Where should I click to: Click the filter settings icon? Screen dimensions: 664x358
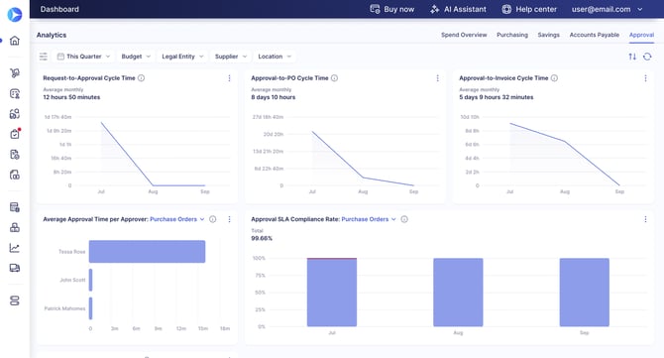[x=44, y=57]
